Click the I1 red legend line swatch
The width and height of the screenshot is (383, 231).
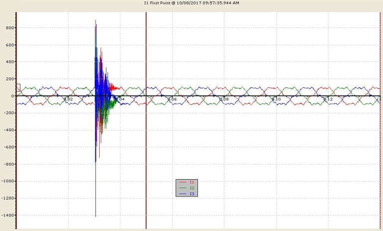pyautogui.click(x=183, y=182)
